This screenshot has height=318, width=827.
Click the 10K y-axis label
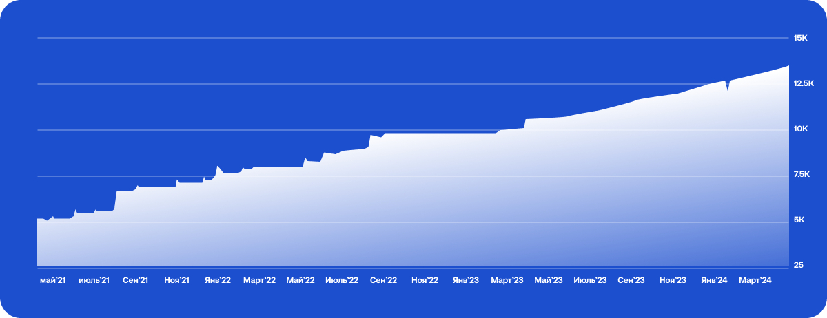pyautogui.click(x=800, y=129)
